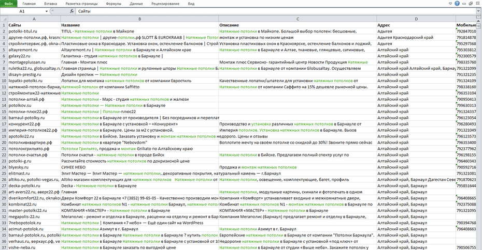Minimize the workbook window inside Excel
This screenshot has width=482, height=250.
pos(464,4)
